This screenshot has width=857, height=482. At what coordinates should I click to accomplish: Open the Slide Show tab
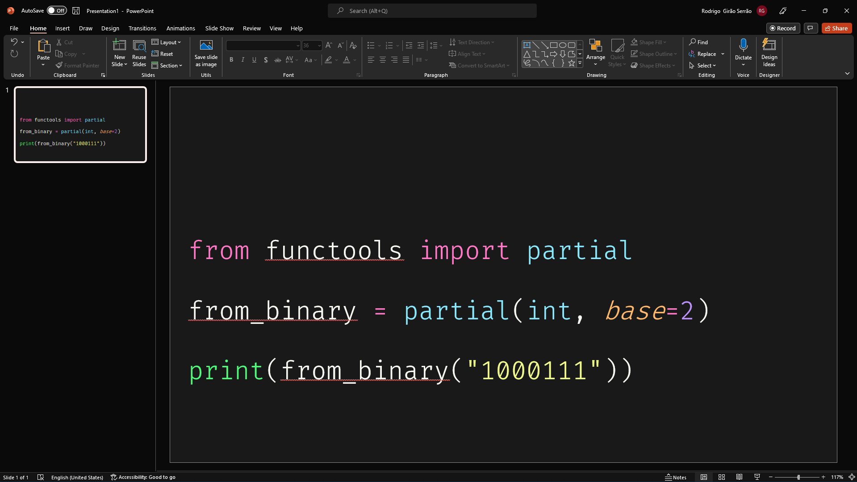click(x=219, y=28)
